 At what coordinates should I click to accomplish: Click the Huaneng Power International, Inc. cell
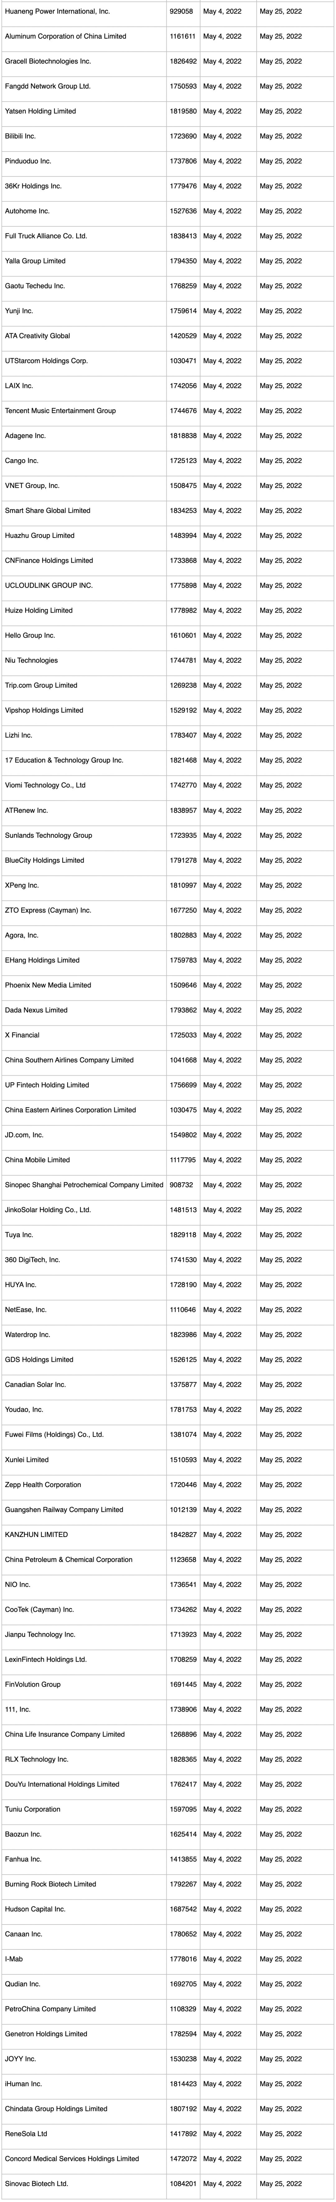pyautogui.click(x=57, y=12)
